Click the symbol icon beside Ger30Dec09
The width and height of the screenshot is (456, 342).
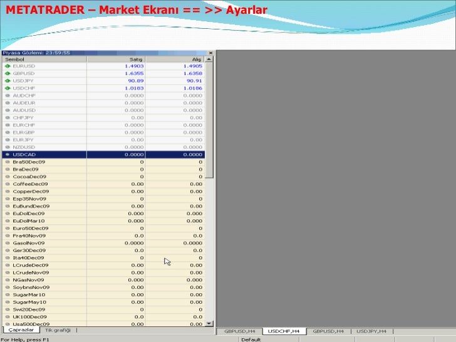8,251
